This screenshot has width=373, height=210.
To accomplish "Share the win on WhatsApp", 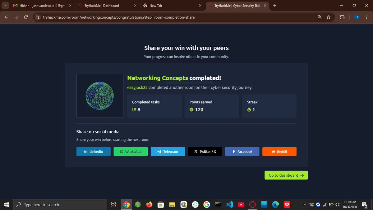I will point(131,152).
